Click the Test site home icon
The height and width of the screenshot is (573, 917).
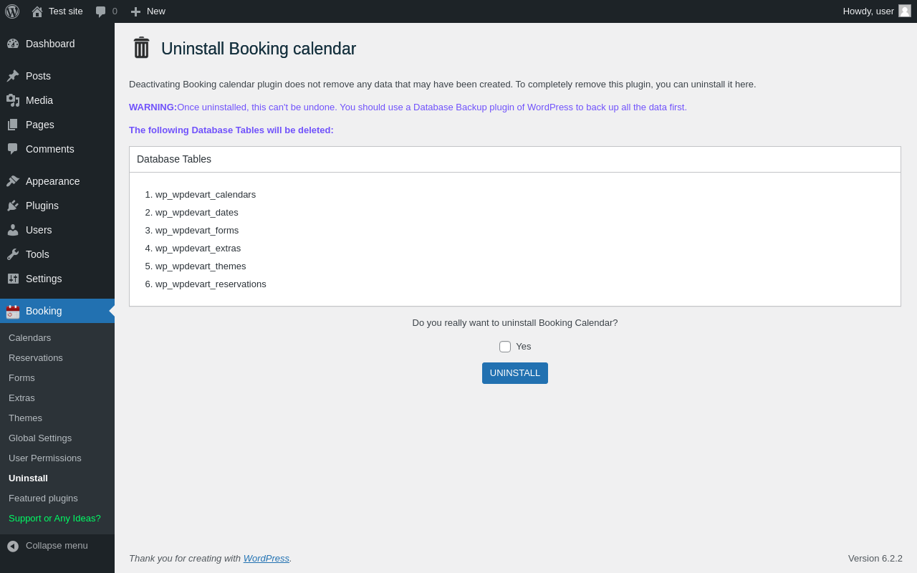pyautogui.click(x=37, y=11)
